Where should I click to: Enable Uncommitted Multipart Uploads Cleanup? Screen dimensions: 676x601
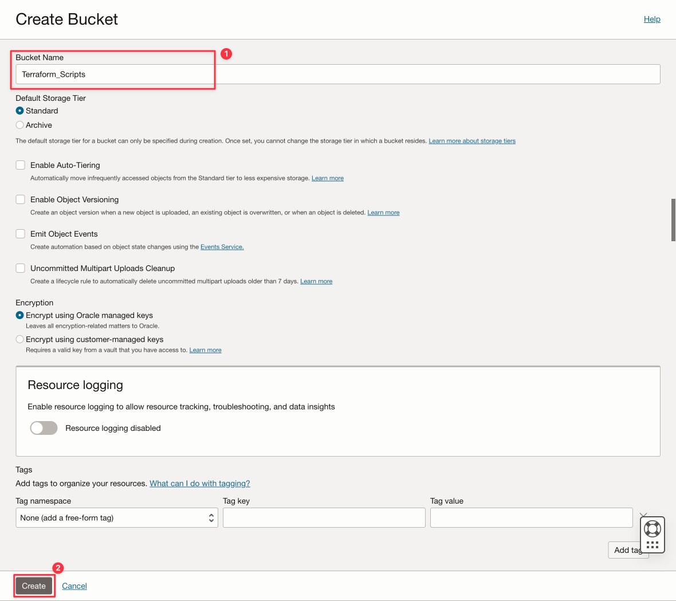[x=21, y=268]
